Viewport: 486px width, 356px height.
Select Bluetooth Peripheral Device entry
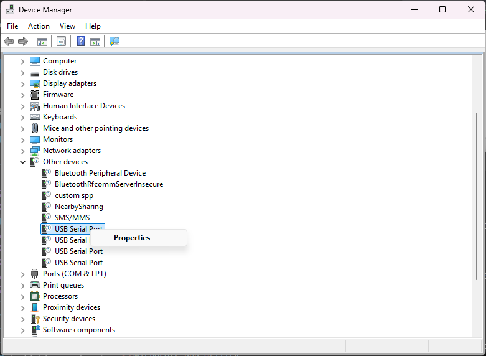pos(100,173)
